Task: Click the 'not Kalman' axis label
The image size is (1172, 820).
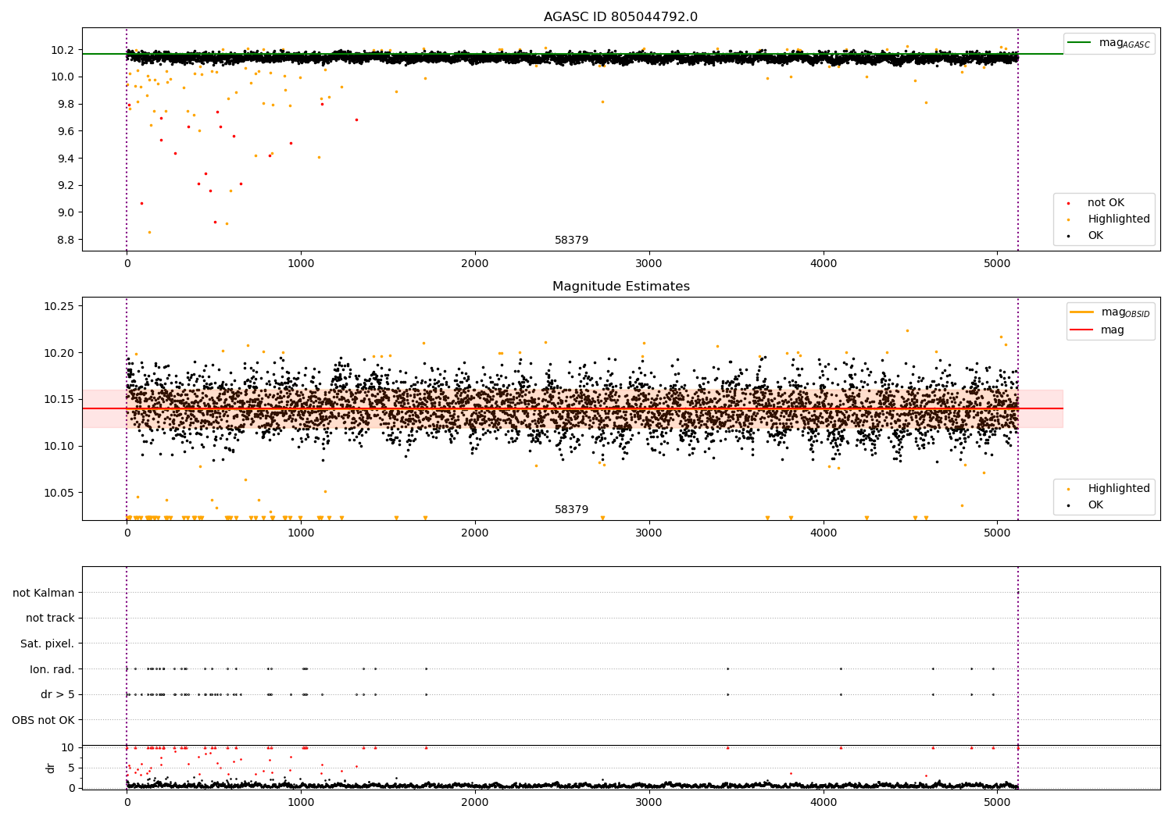Action: click(44, 593)
